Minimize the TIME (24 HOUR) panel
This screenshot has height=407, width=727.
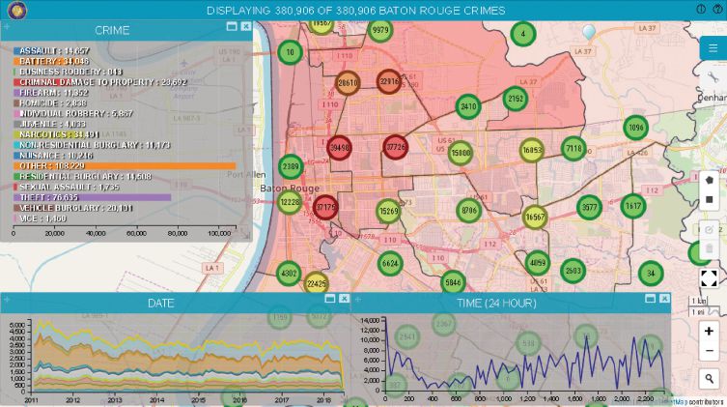(x=650, y=299)
